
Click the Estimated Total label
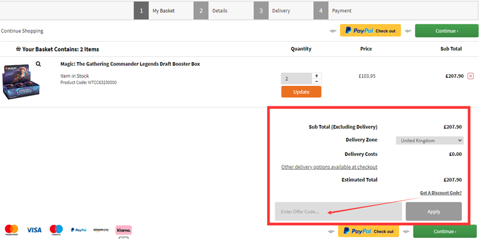pyautogui.click(x=360, y=180)
